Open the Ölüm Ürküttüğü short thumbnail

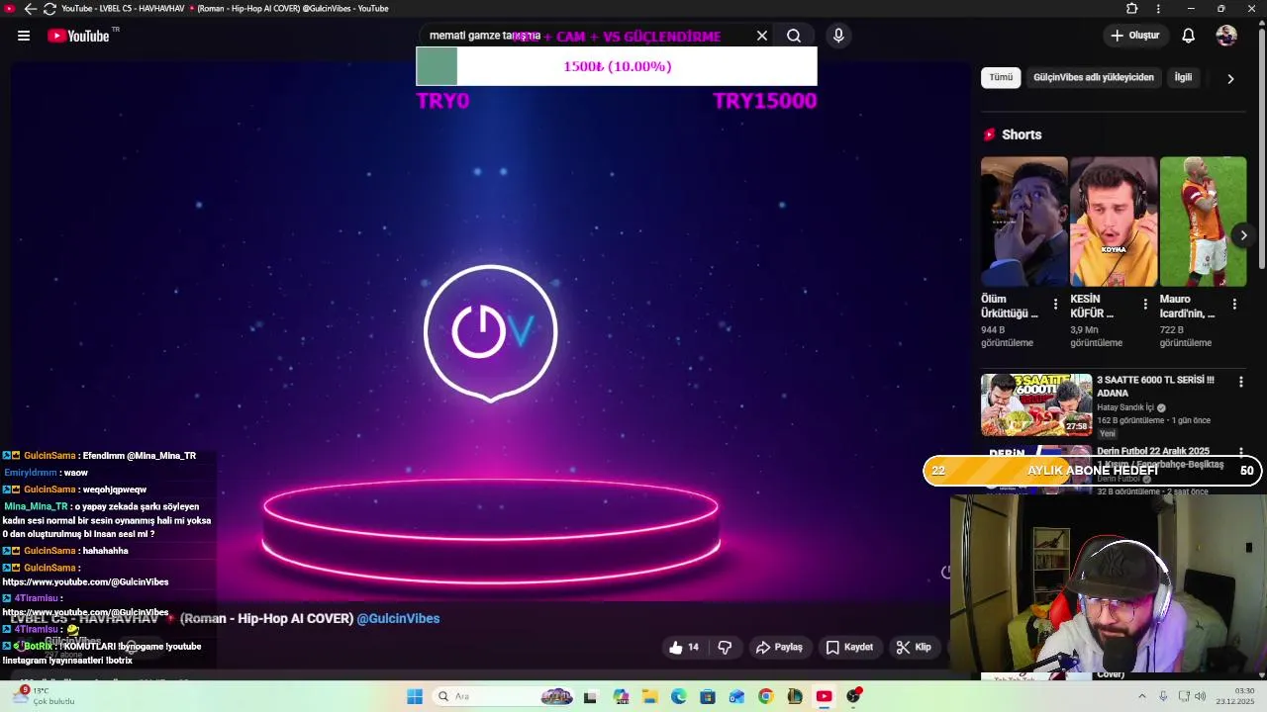[1023, 222]
